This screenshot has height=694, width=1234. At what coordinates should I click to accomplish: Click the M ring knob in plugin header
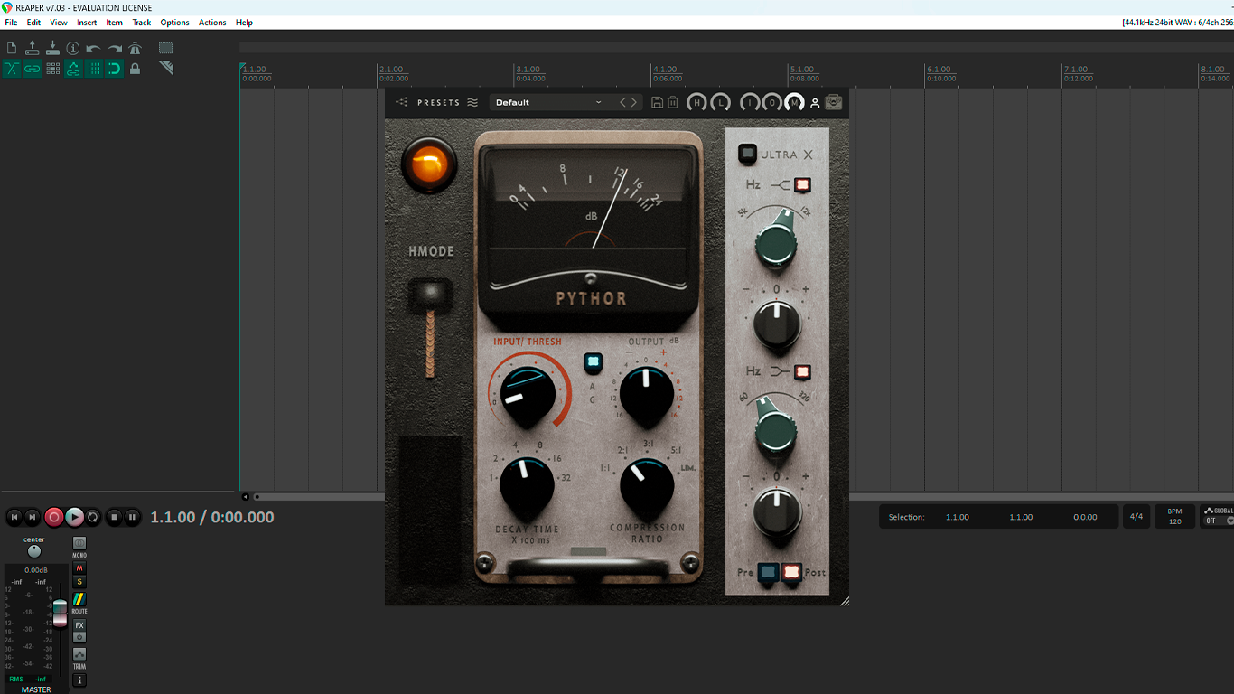click(794, 103)
